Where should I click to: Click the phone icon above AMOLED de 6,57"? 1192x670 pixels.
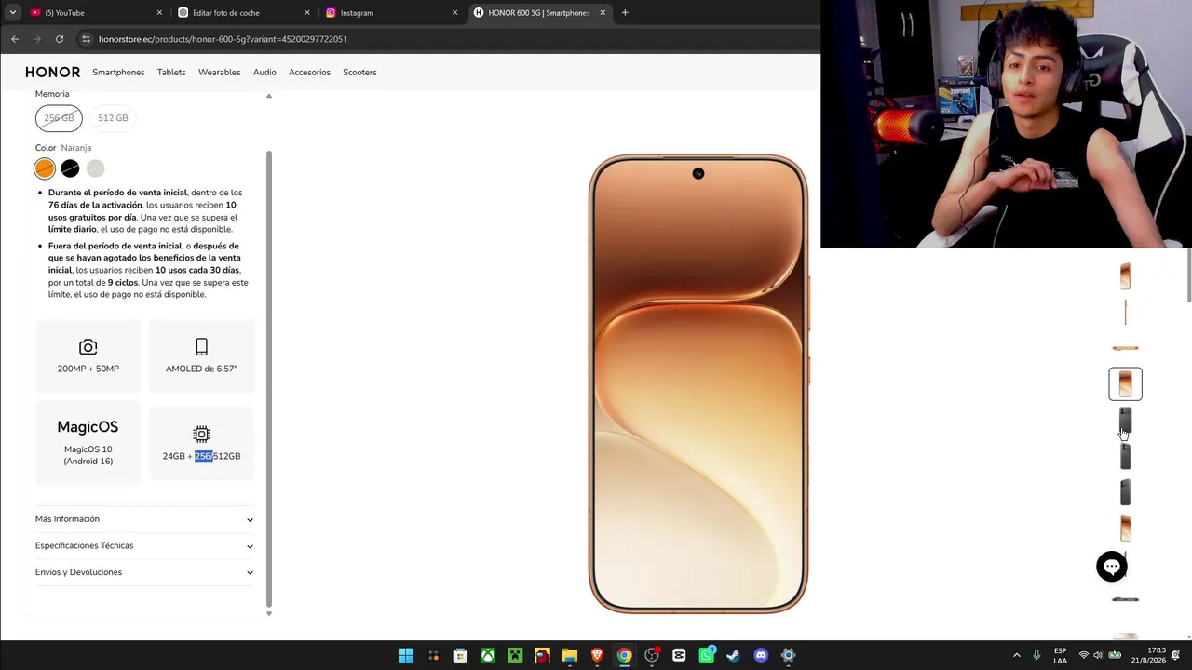(x=201, y=347)
